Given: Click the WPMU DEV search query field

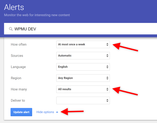Looking at the screenshot, I should 80,29.
